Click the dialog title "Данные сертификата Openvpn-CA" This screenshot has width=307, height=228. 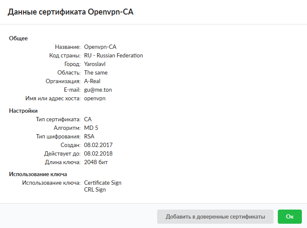(71, 12)
